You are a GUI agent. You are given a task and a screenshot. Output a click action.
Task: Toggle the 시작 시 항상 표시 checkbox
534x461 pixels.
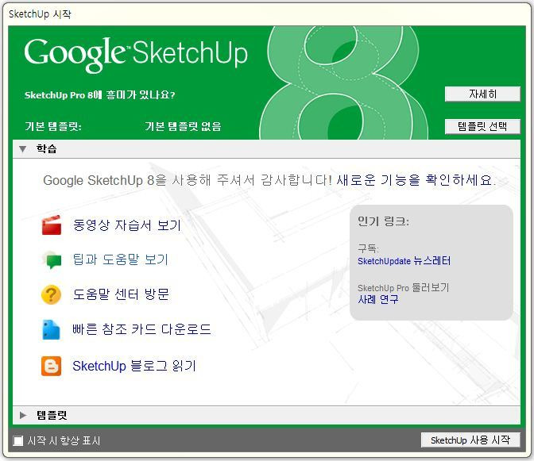click(18, 441)
